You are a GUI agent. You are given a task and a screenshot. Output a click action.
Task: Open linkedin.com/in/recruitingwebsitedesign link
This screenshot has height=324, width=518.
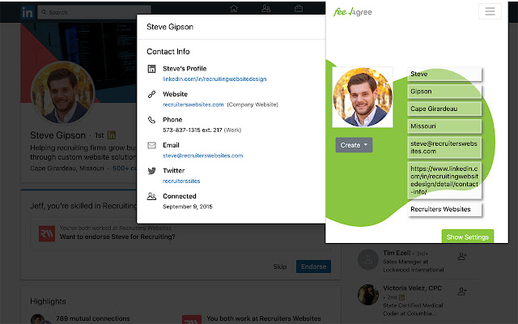click(x=214, y=79)
